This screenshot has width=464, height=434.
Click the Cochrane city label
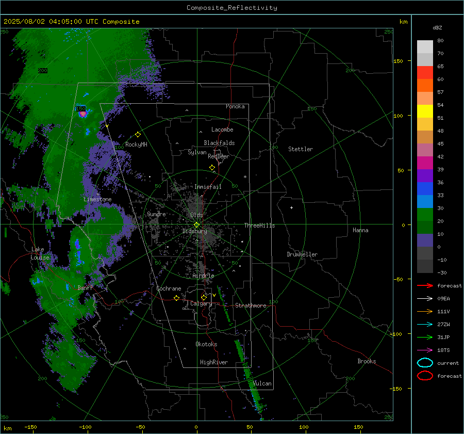169,288
